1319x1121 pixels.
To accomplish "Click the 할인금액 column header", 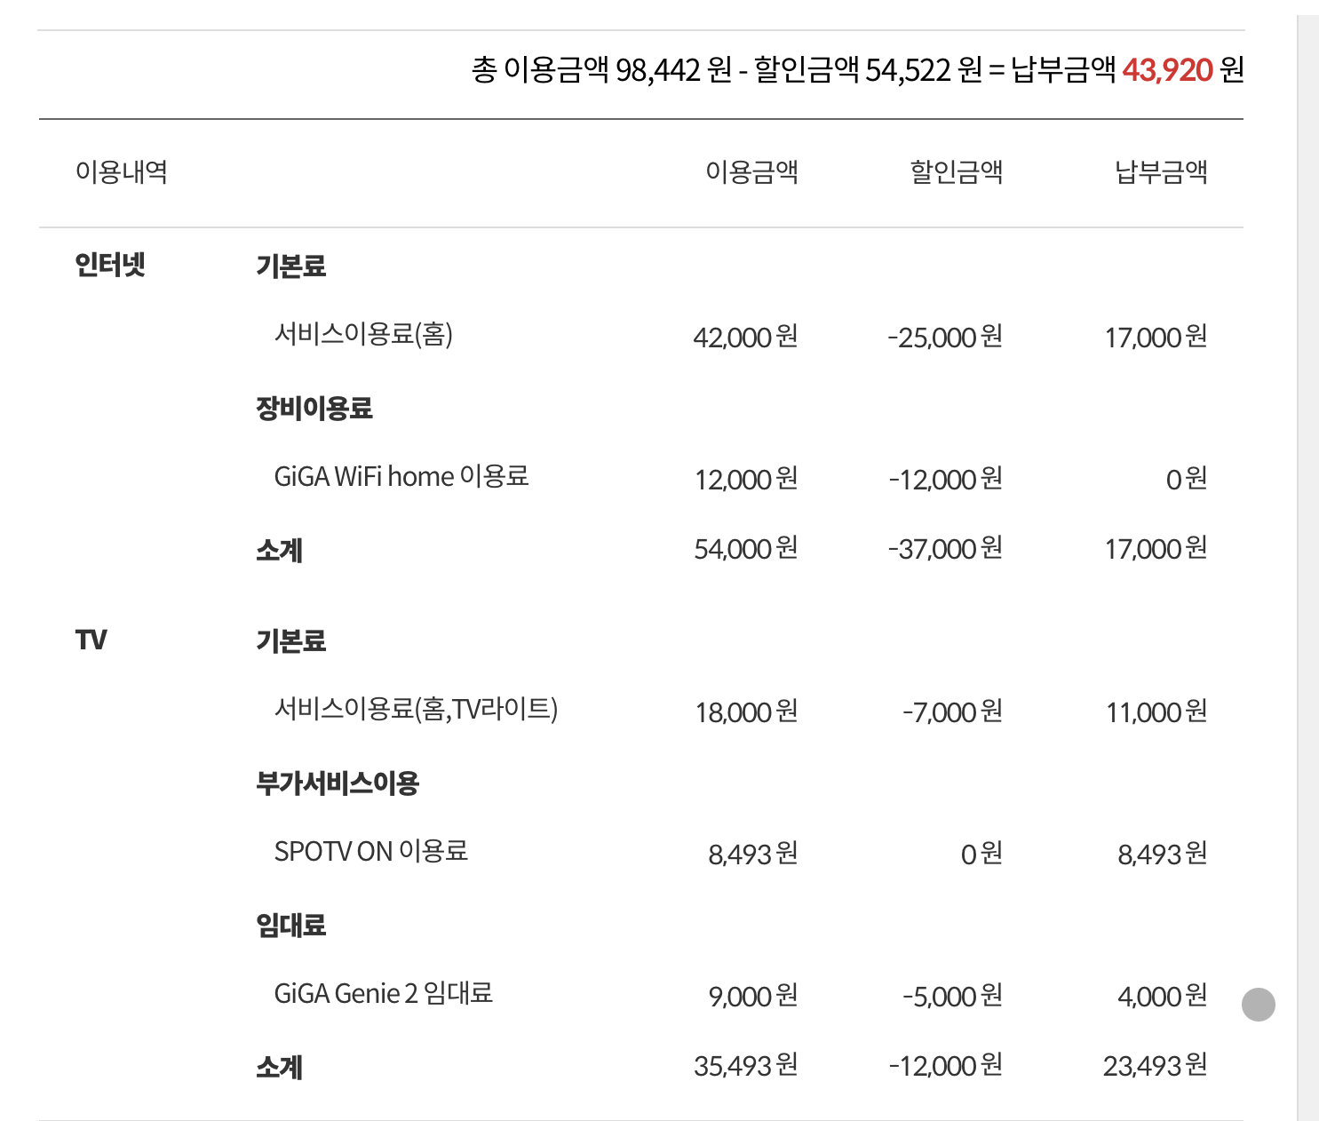I will (956, 171).
